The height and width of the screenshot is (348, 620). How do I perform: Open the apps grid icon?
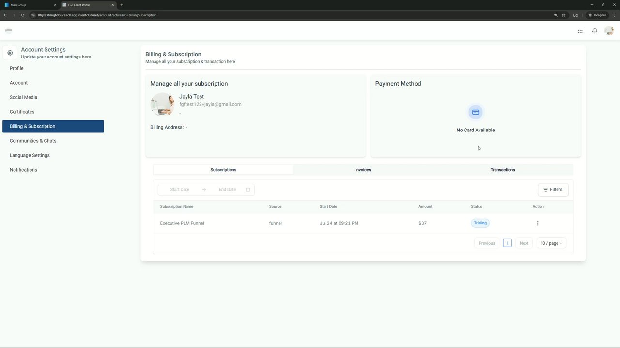(x=580, y=31)
